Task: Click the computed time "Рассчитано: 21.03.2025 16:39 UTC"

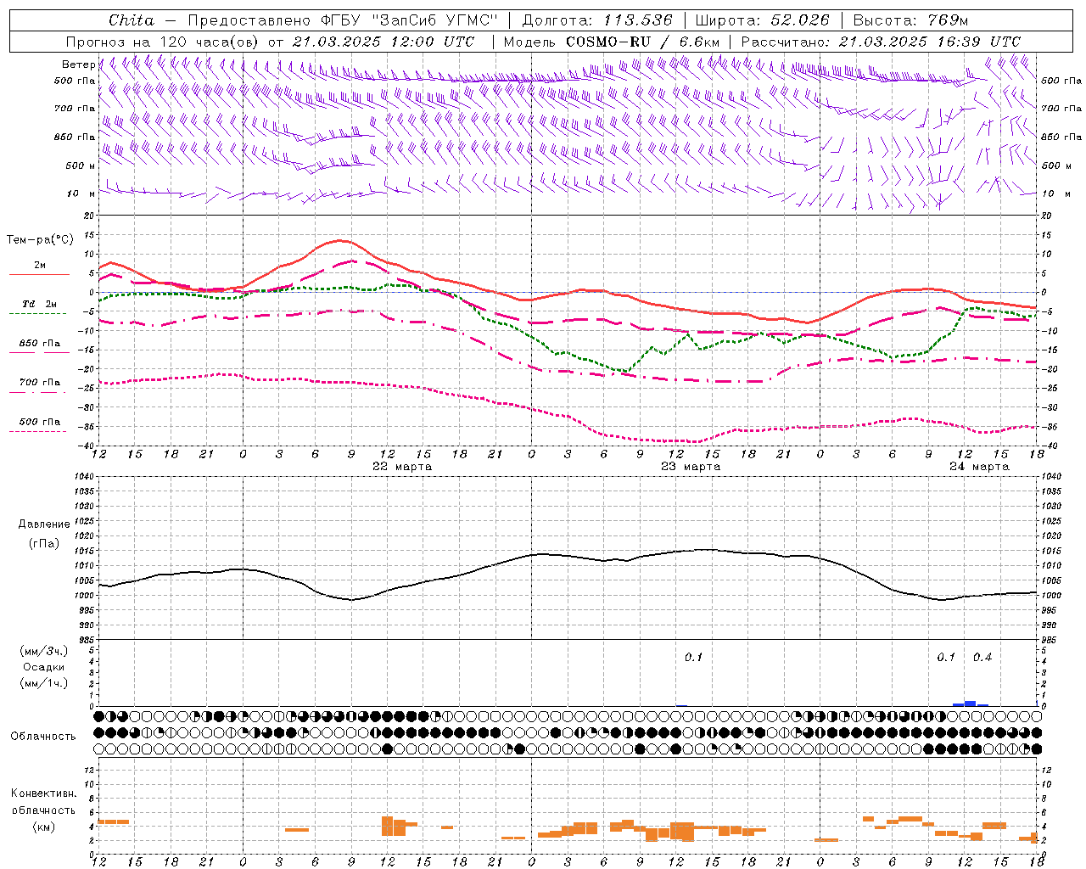Action: click(881, 42)
